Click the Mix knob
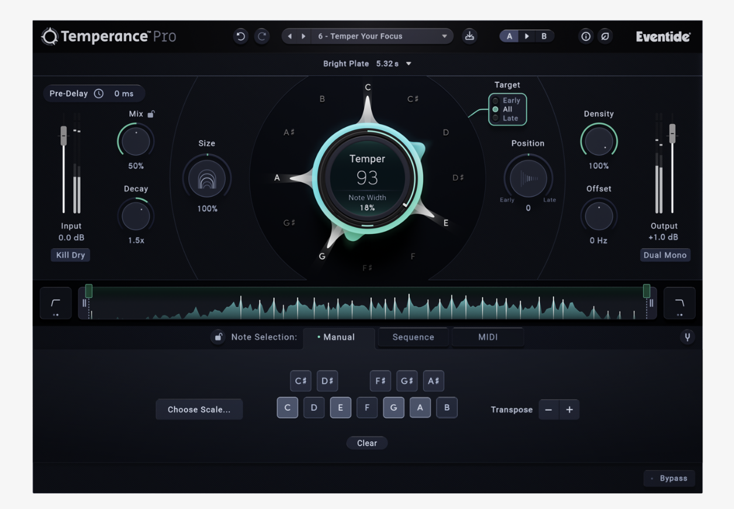The image size is (734, 509). [x=136, y=142]
